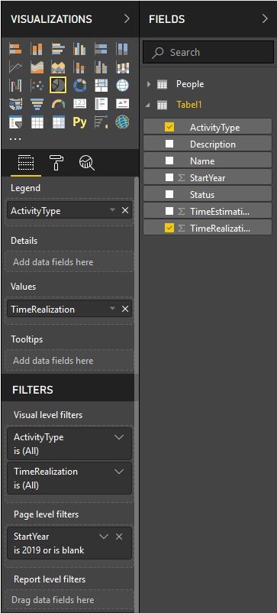This screenshot has height=613, width=277.
Task: Choose the funnel chart visual
Action: 37,104
